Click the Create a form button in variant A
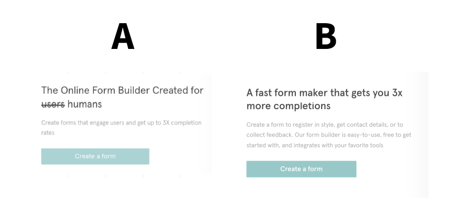The height and width of the screenshot is (206, 458). click(95, 157)
